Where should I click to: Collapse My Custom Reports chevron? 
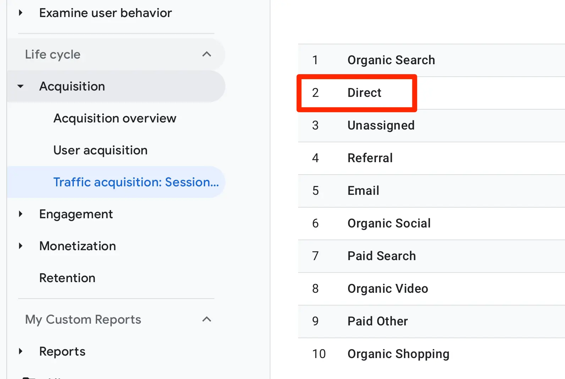tap(207, 319)
